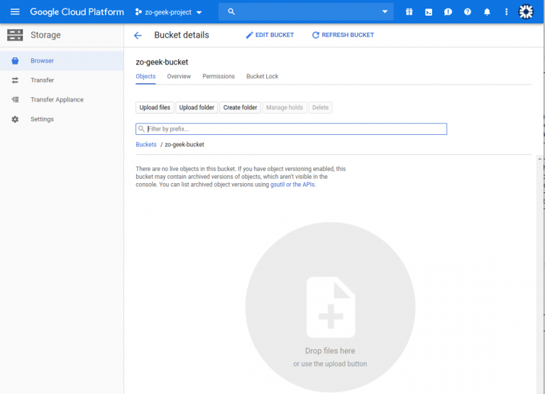This screenshot has width=545, height=394.
Task: Open the hamburger navigation menu
Action: (15, 12)
